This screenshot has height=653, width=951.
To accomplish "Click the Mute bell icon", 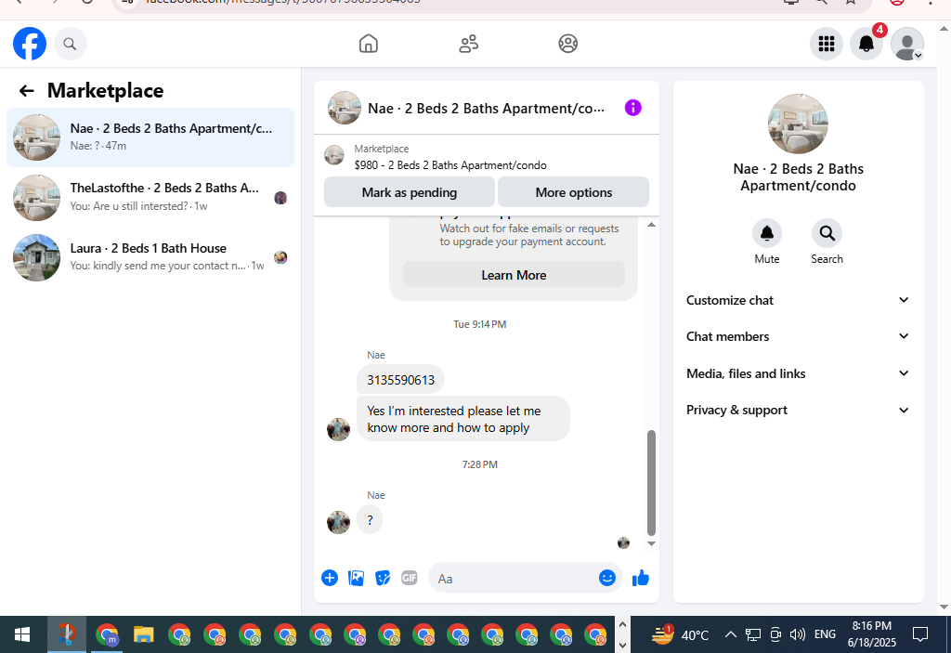I will pyautogui.click(x=766, y=233).
